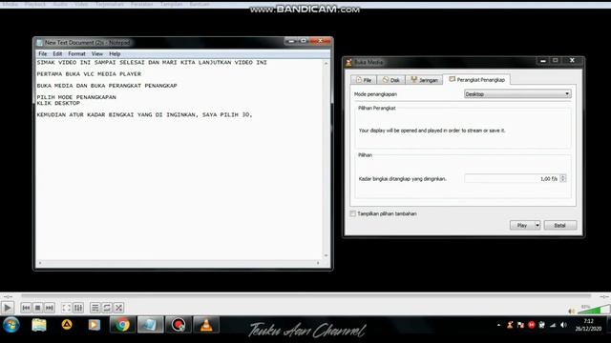
Task: Open the Mode penangkapan Desktop dropdown
Action: [517, 94]
